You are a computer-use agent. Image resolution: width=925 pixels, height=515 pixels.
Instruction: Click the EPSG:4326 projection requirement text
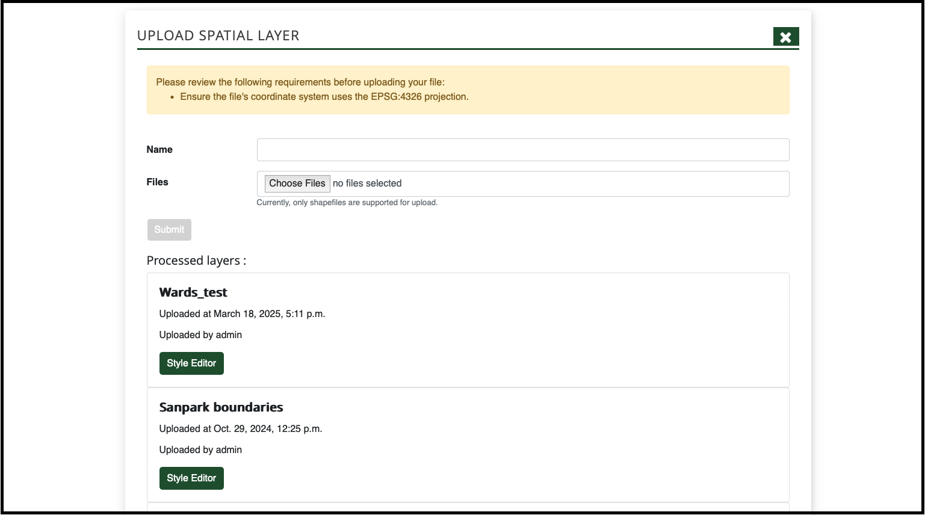click(x=324, y=97)
